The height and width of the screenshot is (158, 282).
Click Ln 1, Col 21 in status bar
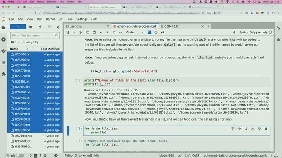tap(193, 155)
